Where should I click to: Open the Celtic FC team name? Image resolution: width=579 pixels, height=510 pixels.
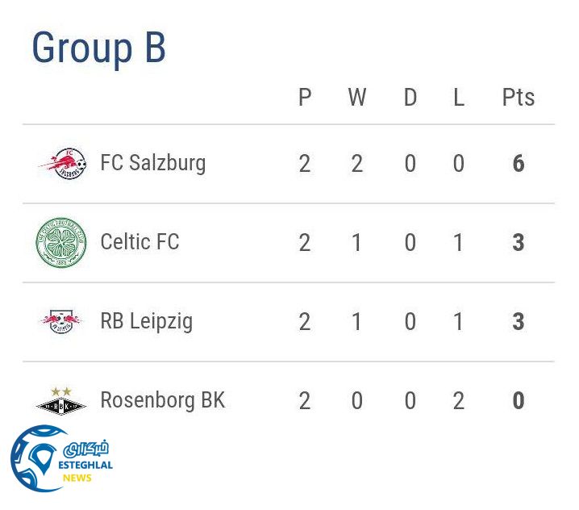coord(140,242)
